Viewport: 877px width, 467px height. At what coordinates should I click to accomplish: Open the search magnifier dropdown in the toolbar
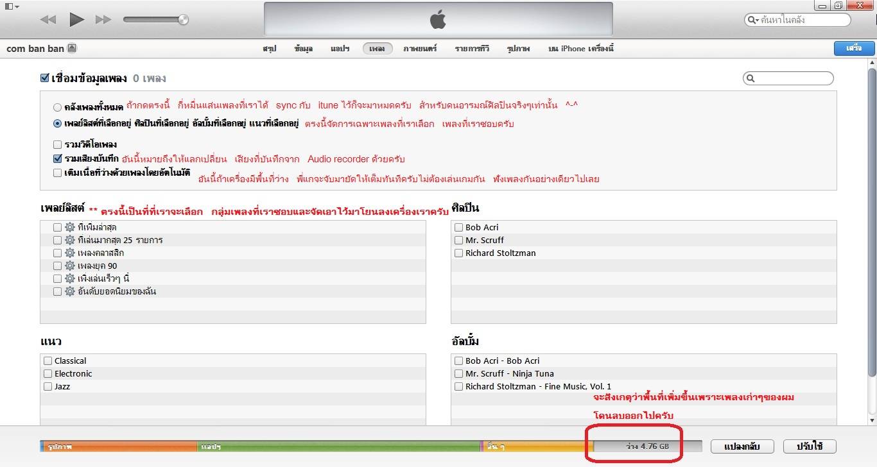coord(752,20)
